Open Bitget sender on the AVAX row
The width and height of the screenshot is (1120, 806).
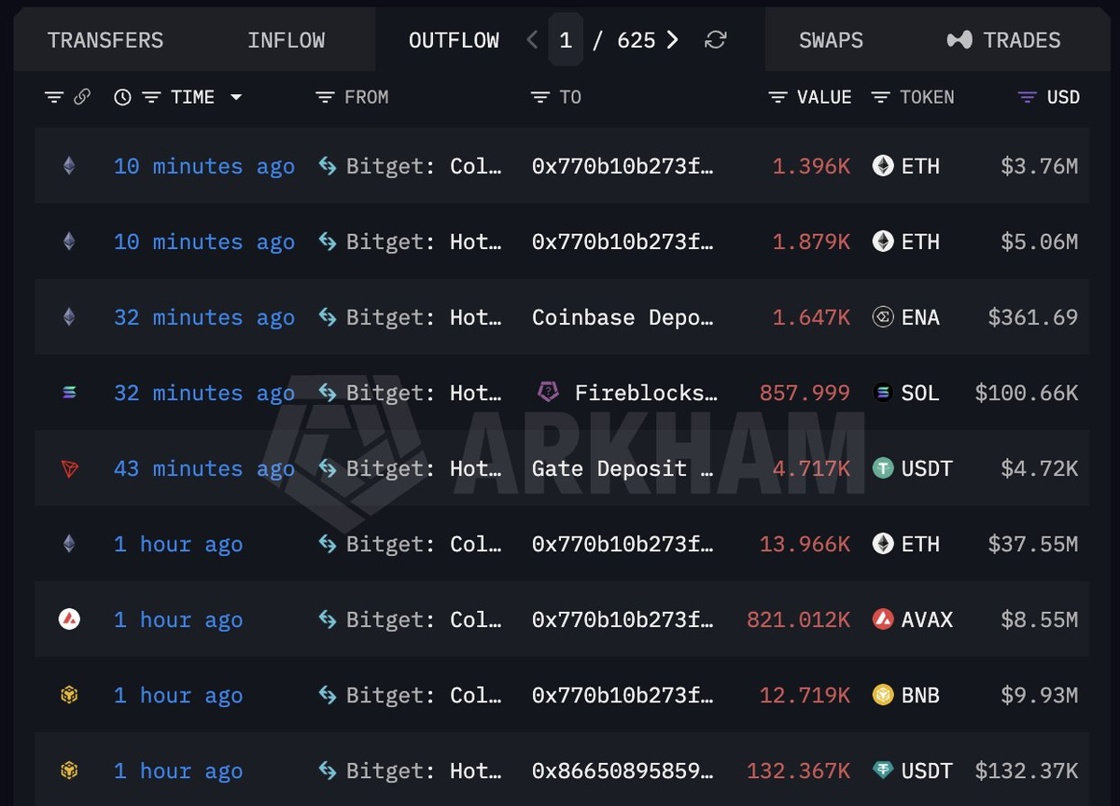[410, 619]
